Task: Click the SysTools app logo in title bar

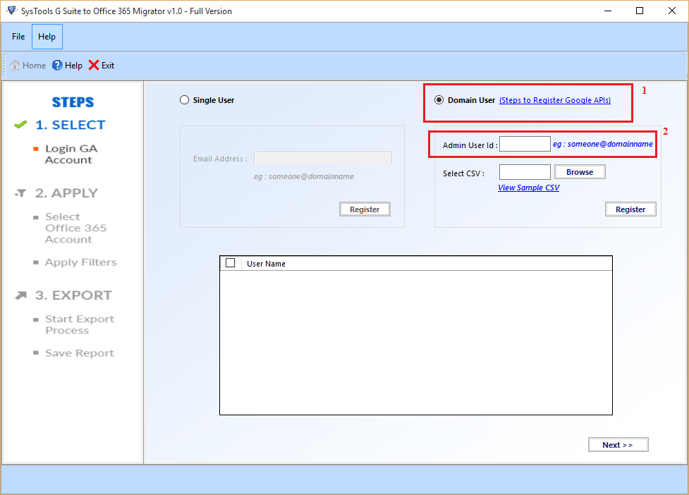Action: [x=12, y=11]
